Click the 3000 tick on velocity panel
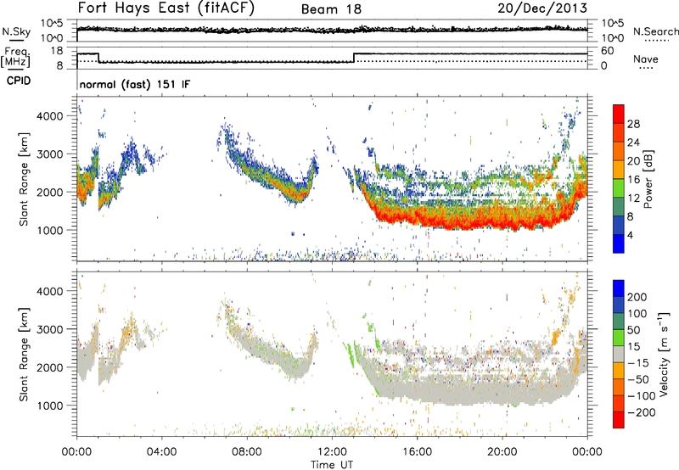This screenshot has height=470, width=679. coord(49,329)
